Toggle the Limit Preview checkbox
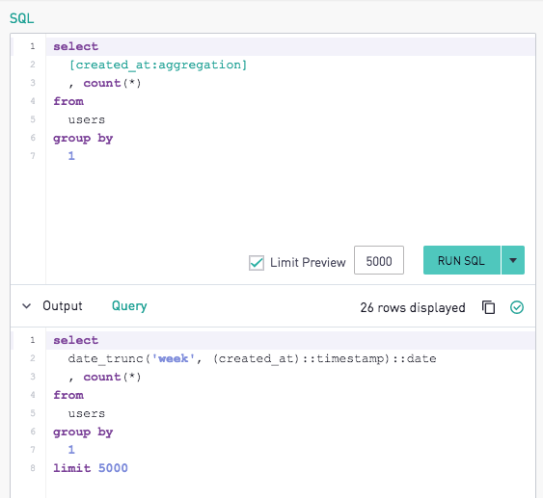Screen dimensions: 543x498 [257, 263]
